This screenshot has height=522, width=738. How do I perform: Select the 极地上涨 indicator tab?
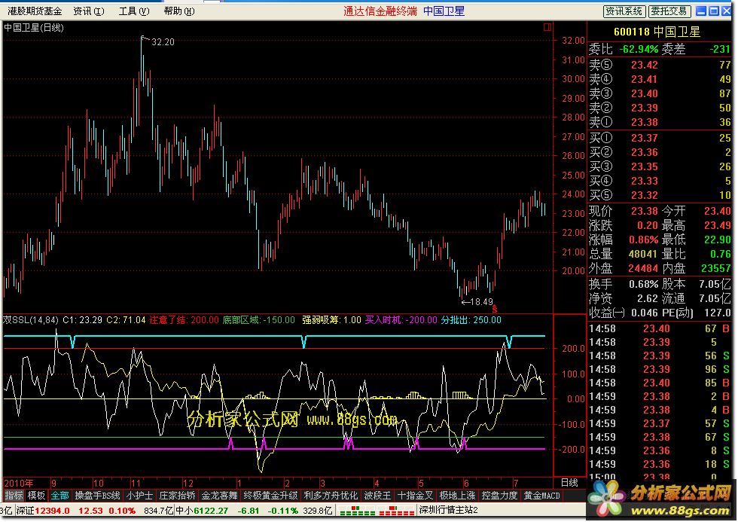[x=457, y=495]
